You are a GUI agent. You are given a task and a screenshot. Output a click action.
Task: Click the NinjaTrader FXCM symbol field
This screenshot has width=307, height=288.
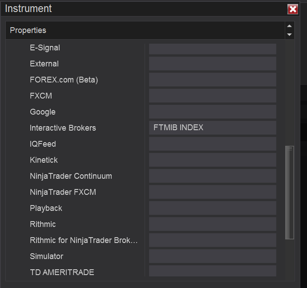pyautogui.click(x=212, y=192)
